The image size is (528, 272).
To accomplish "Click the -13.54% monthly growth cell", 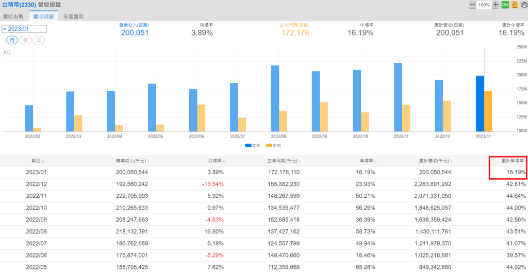I will tap(214, 184).
